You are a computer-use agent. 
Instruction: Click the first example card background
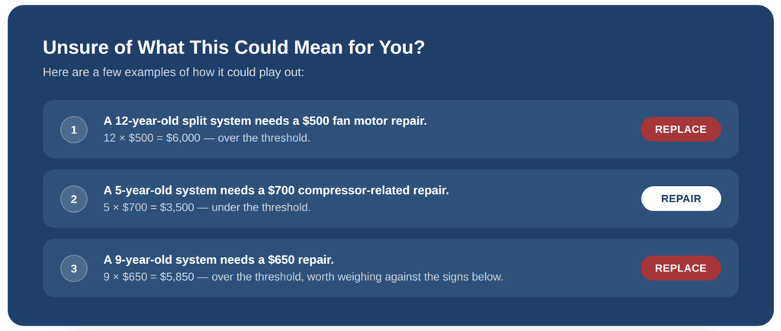(x=390, y=130)
